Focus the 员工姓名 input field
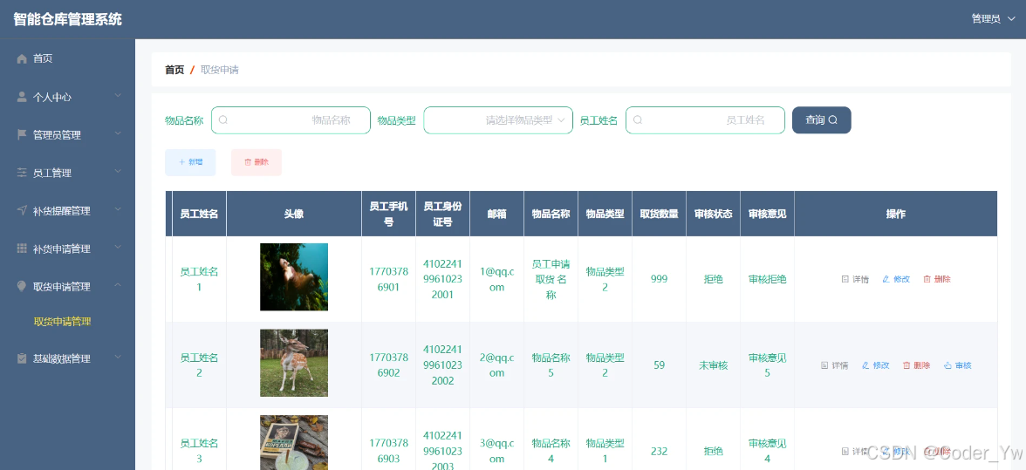 tap(705, 120)
